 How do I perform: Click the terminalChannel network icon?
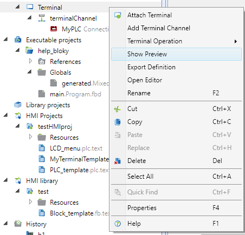click(x=42, y=18)
